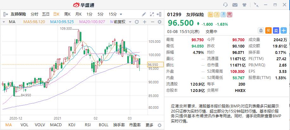The width and height of the screenshot is (290, 130).
Task: Click the large 96.500 price
Action: coord(180,23)
